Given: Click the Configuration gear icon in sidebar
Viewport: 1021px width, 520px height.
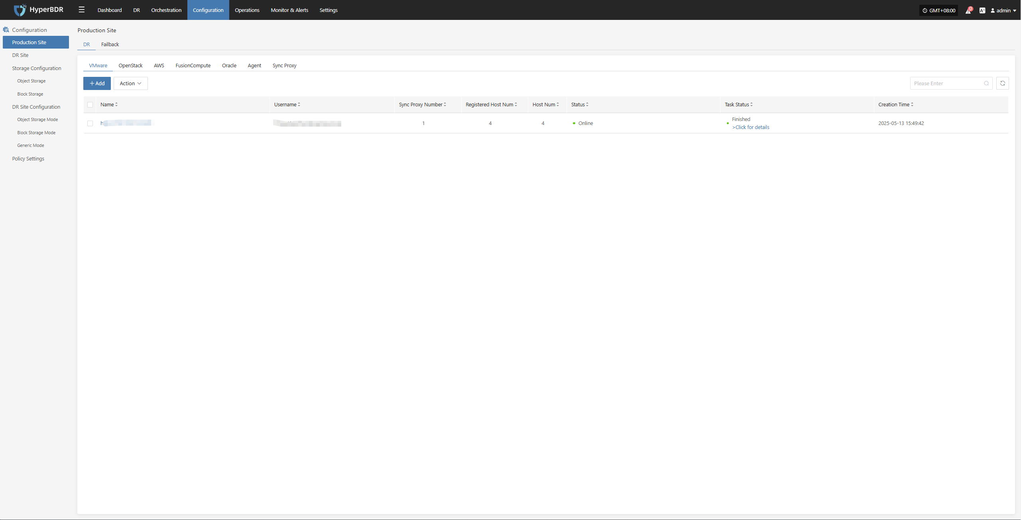Looking at the screenshot, I should point(6,29).
